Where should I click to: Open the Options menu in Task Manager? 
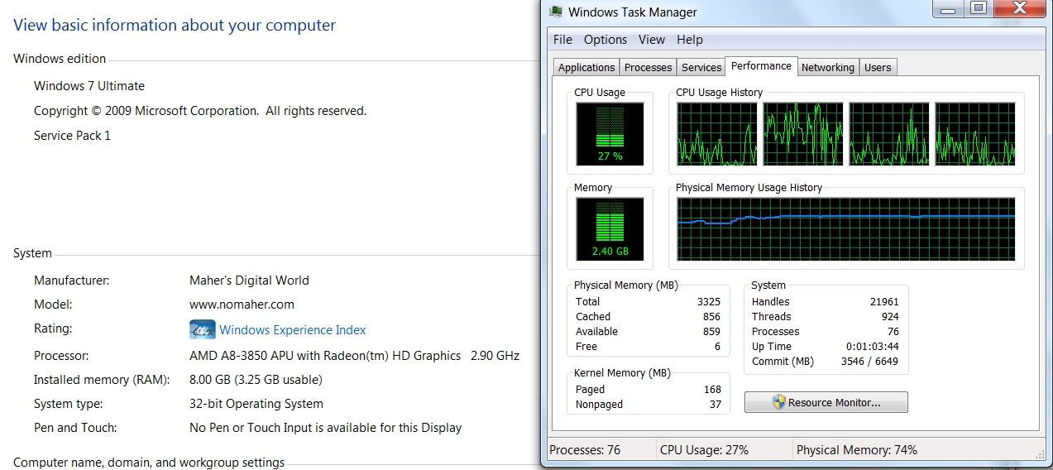coord(605,40)
